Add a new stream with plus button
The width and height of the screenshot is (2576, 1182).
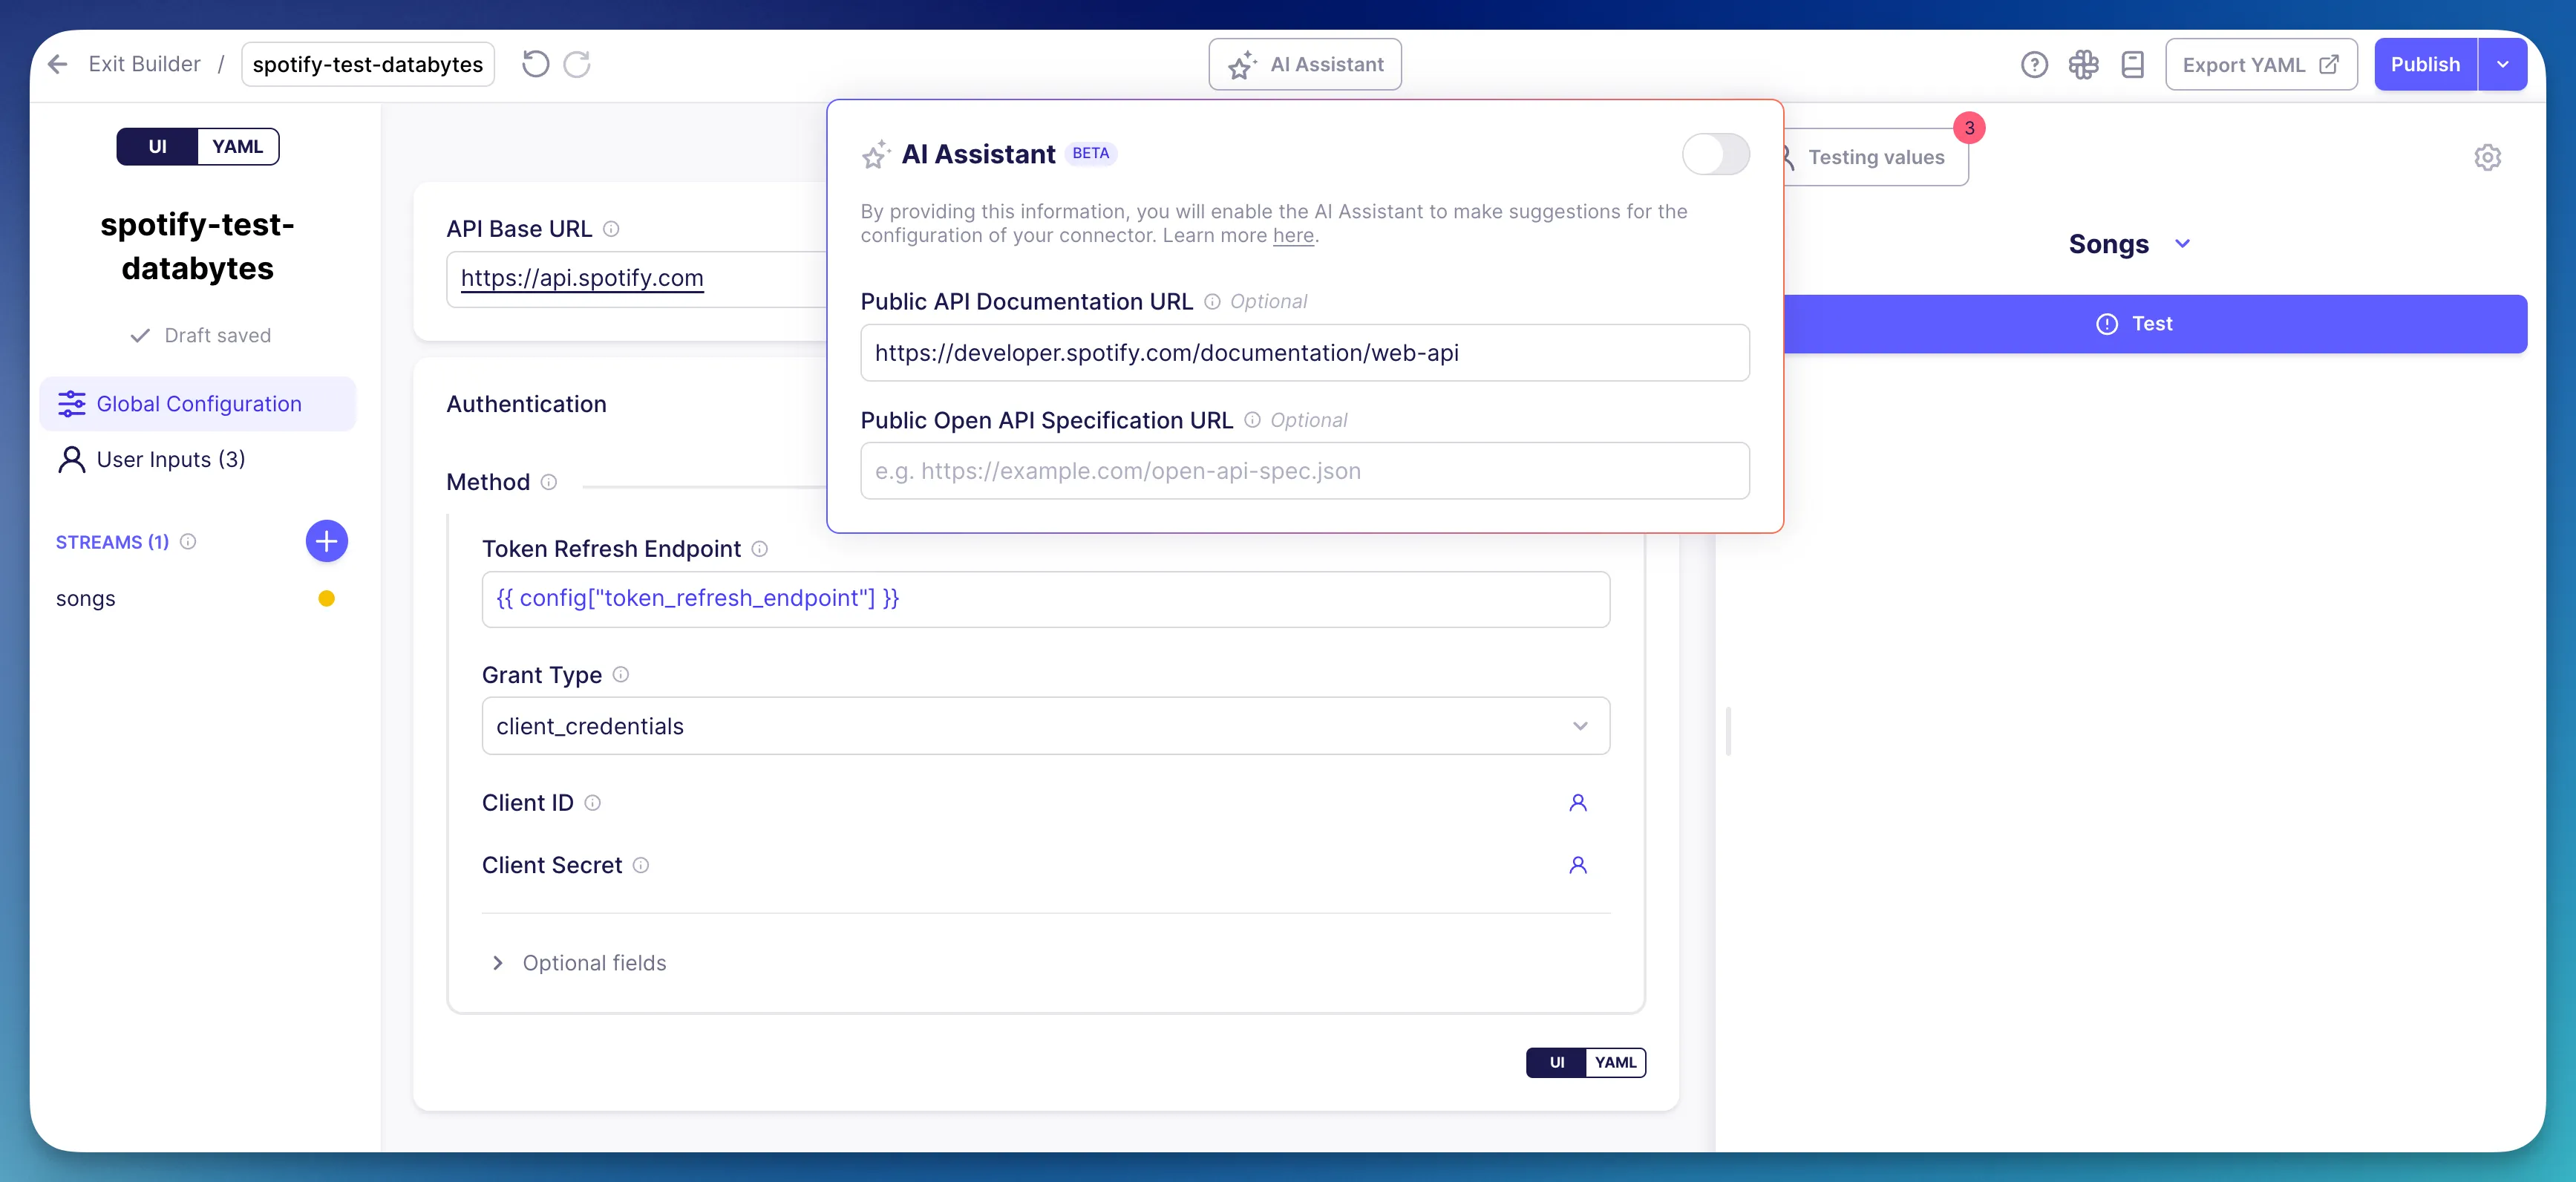326,541
